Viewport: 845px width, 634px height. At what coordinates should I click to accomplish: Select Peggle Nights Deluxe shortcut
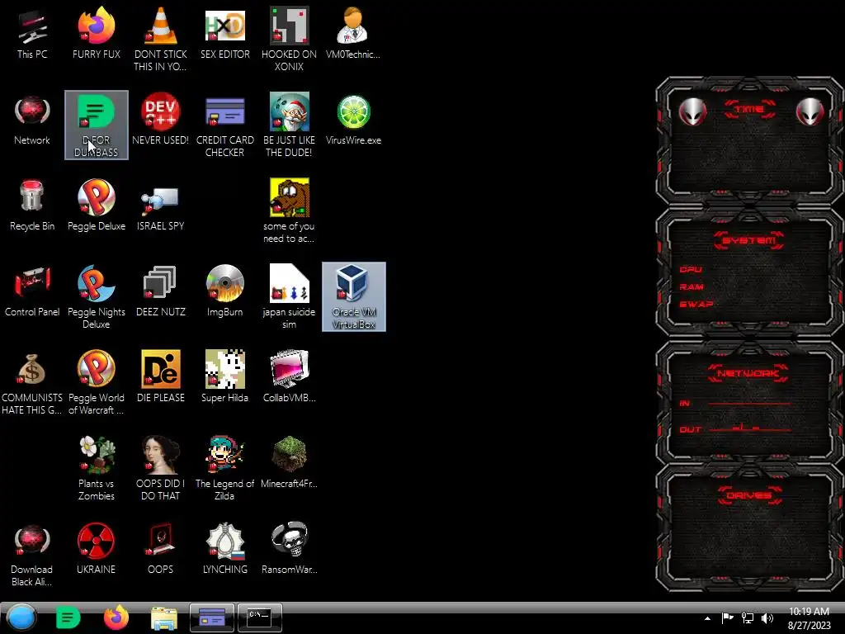[96, 296]
